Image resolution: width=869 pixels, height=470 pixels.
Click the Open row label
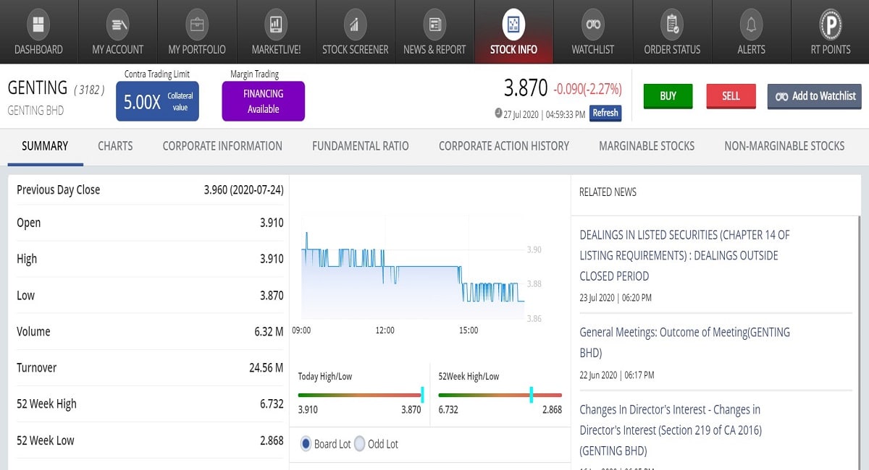coord(28,223)
